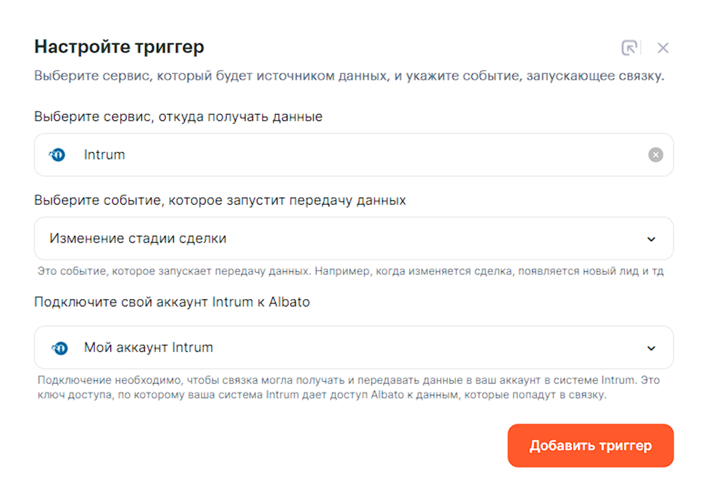Click the 'Настройте триггер' heading
The image size is (702, 488).
coord(119,46)
